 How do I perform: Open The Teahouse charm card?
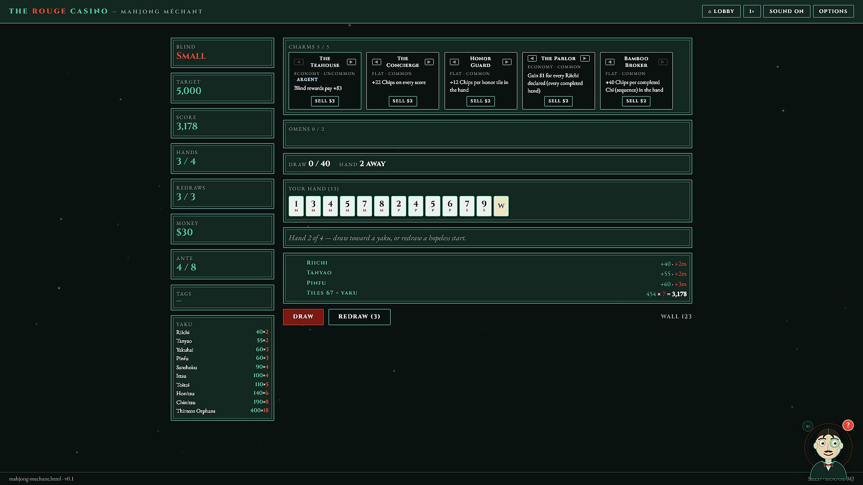coord(325,81)
